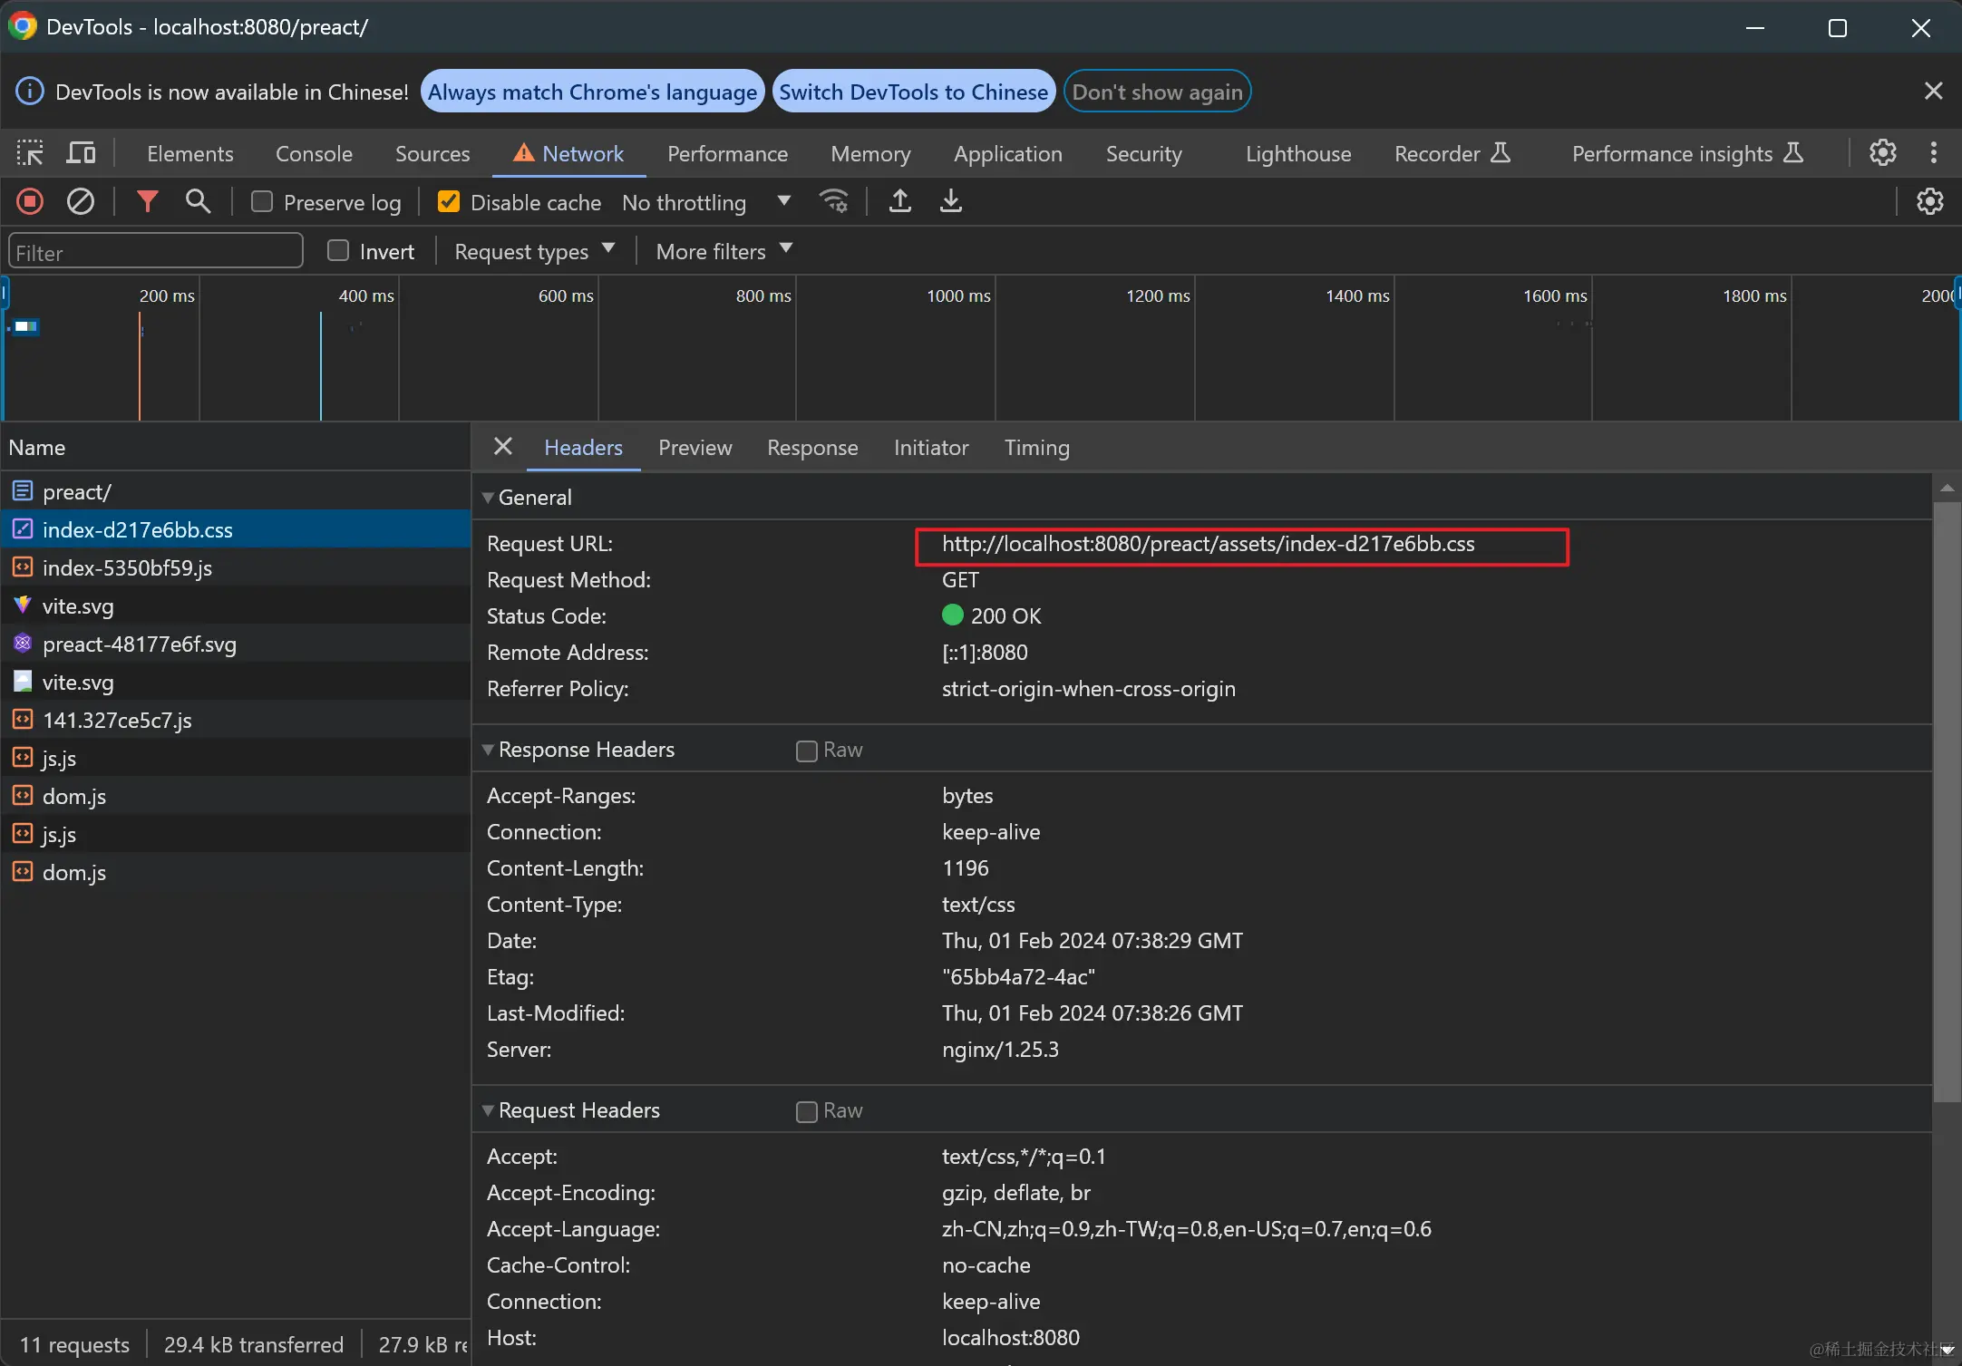Collapse the Response Headers section
The image size is (1962, 1366).
click(x=488, y=750)
